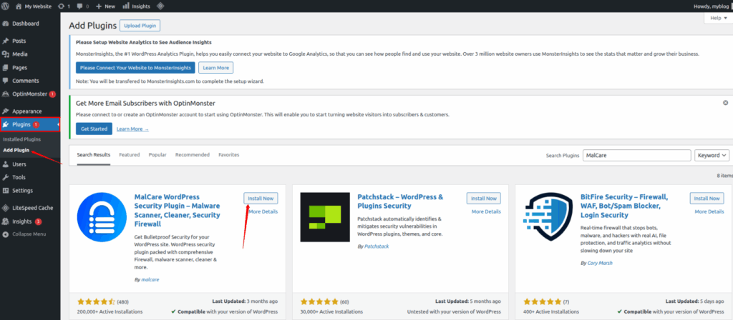Screen dimensions: 733x320
Task: Click Howdy, myblog account menu
Action: click(712, 6)
